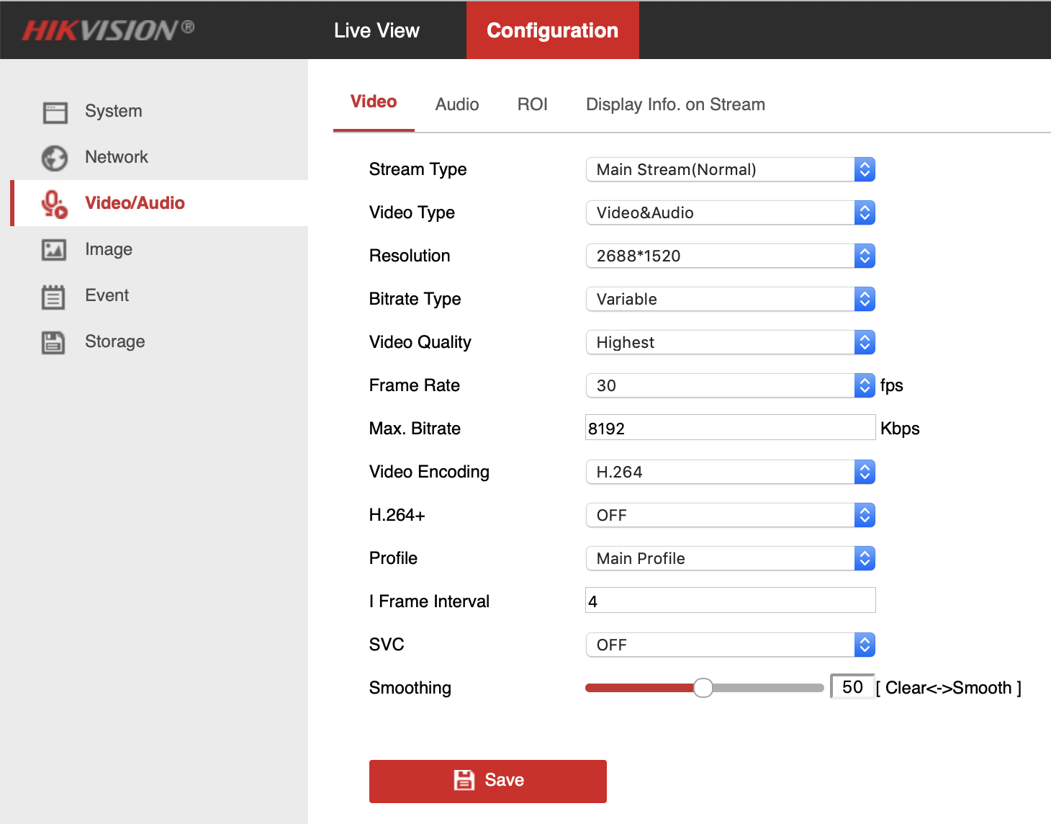Switch to the Audio tab
This screenshot has width=1051, height=824.
click(x=456, y=104)
